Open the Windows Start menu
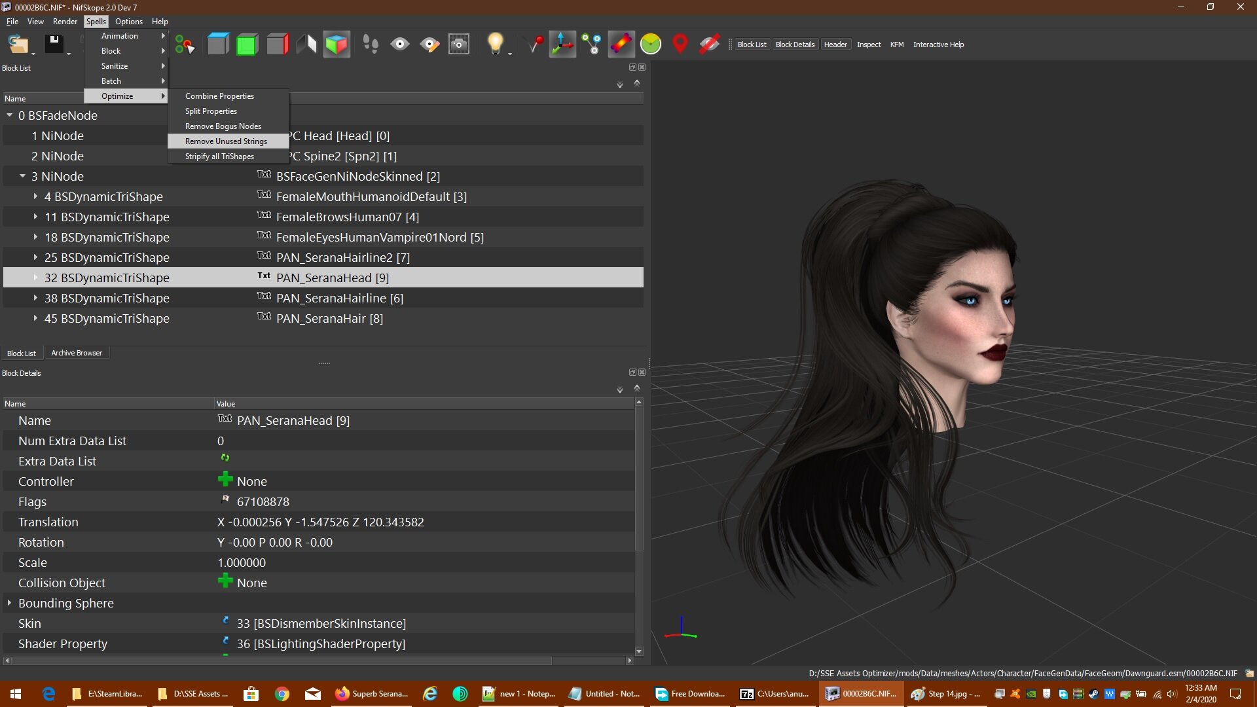The height and width of the screenshot is (707, 1257). (x=16, y=694)
